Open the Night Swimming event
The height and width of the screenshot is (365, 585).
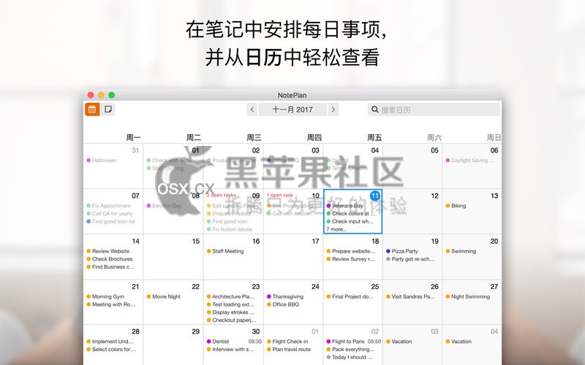tap(468, 296)
